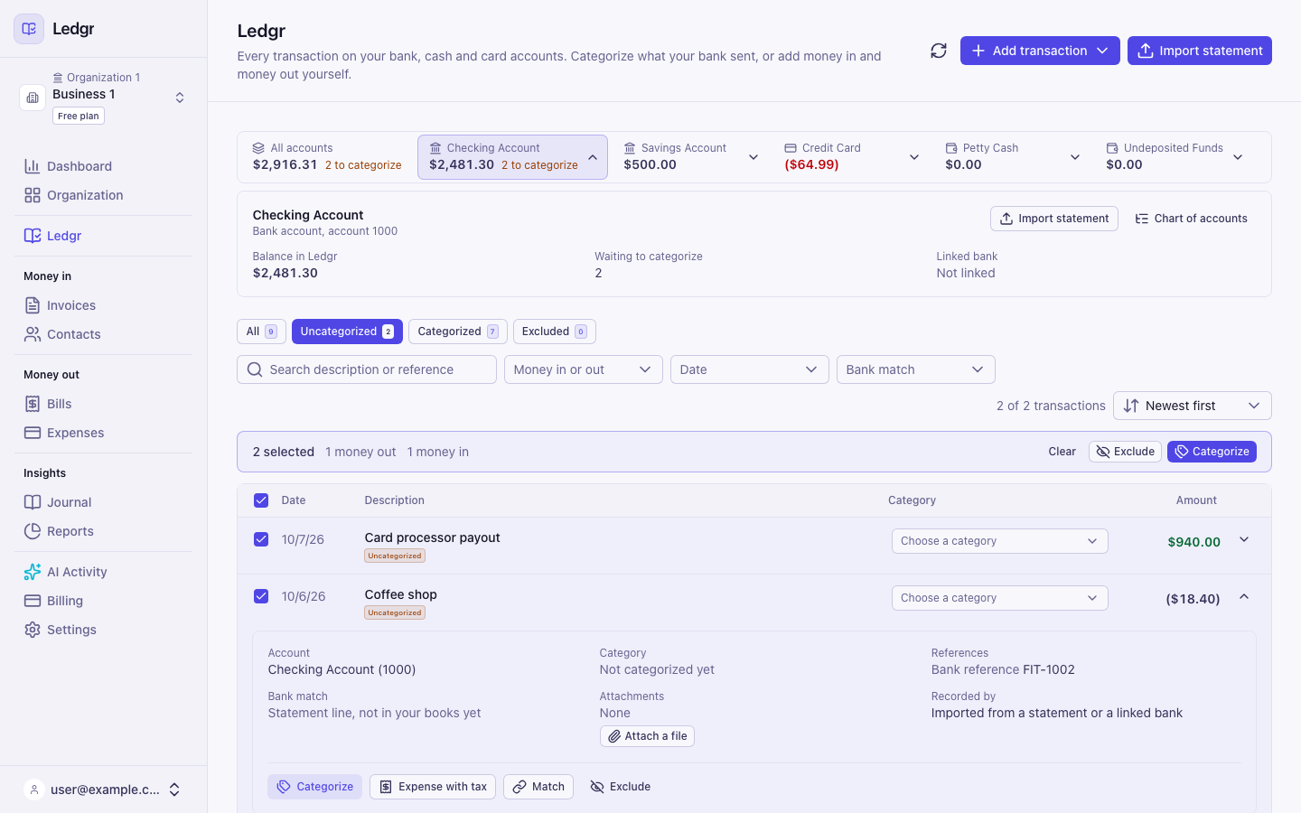Go to Organization in the sidebar
The image size is (1301, 813).
[103, 195]
